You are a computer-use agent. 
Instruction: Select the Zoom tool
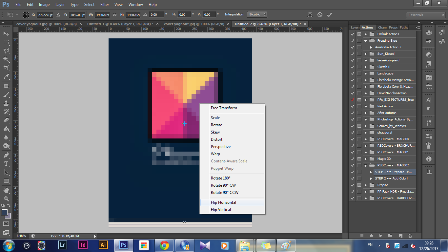pos(6,199)
